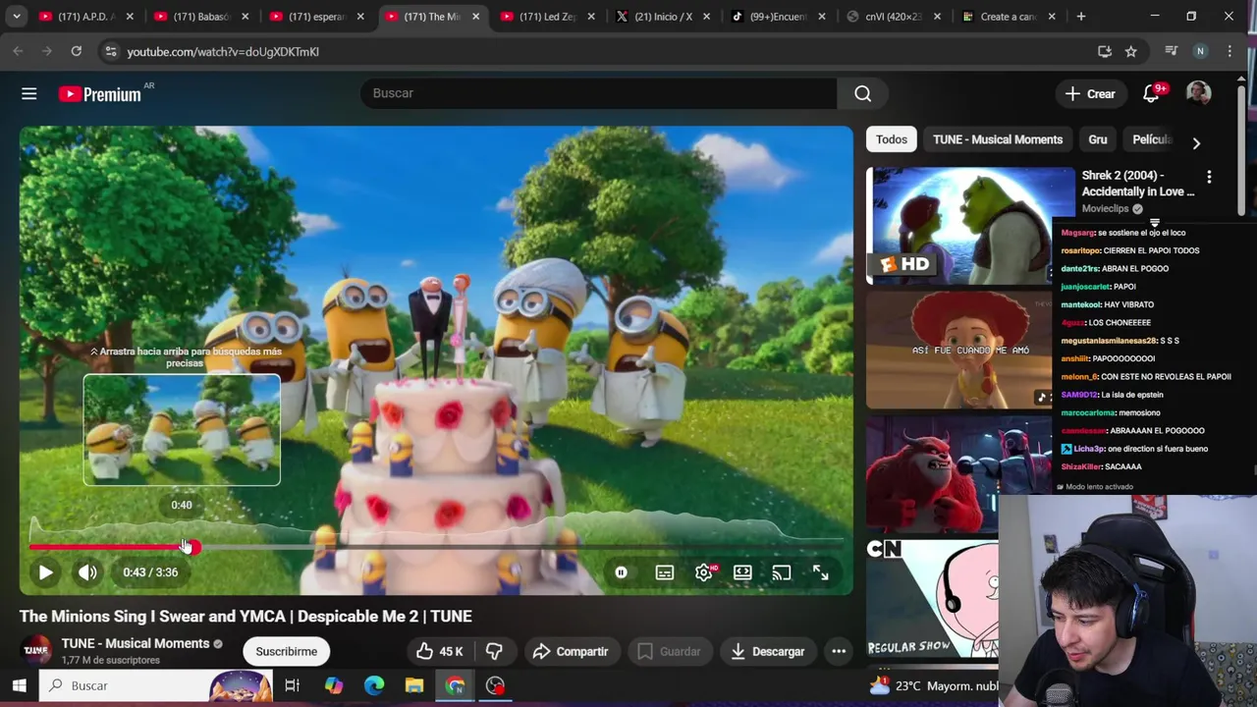1257x707 pixels.
Task: Open YouTube notifications bell
Action: click(x=1151, y=93)
